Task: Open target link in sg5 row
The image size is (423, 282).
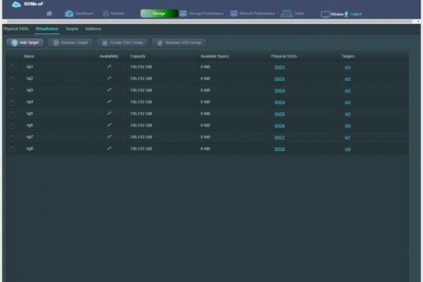Action: coord(348,114)
